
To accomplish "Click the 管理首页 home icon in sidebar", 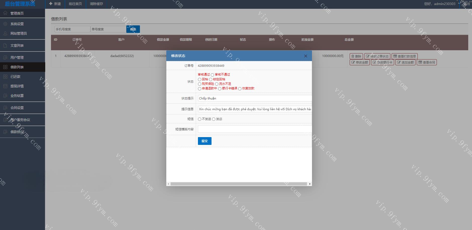I will click(x=5, y=13).
